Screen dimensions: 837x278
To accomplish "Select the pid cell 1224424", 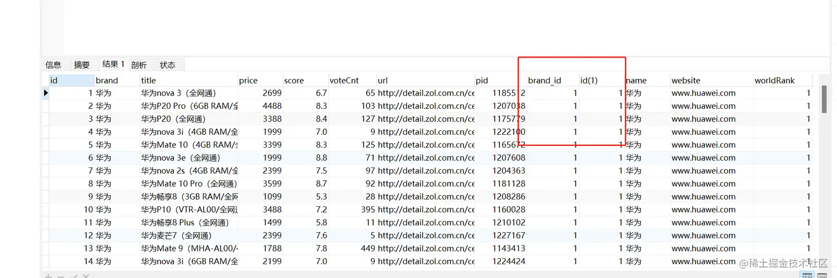I will [500, 261].
